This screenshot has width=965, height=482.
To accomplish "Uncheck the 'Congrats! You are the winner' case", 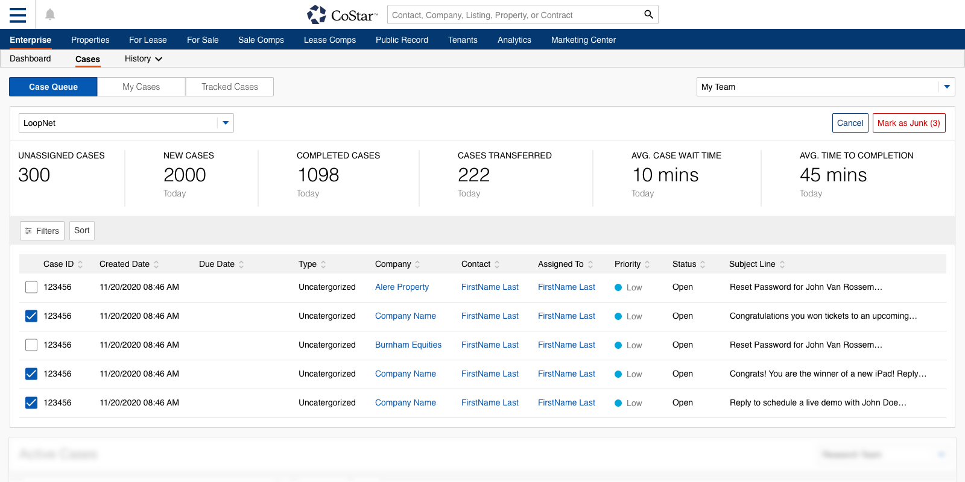I will pyautogui.click(x=31, y=374).
